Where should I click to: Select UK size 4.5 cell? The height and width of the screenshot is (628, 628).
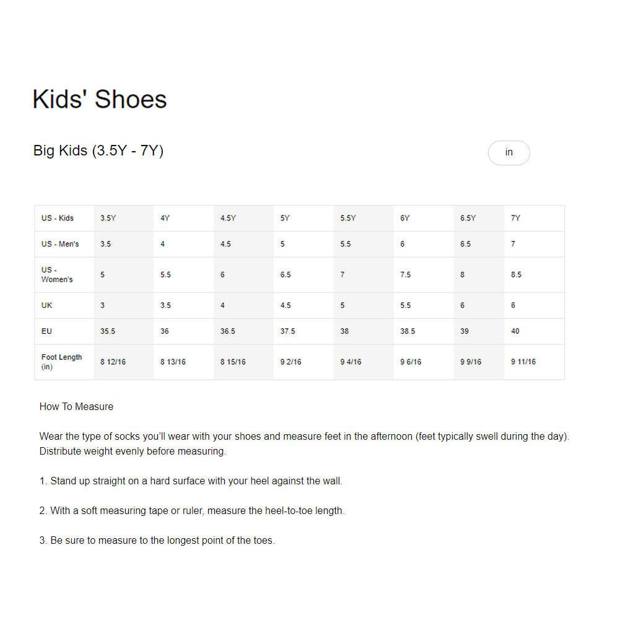[x=303, y=305]
